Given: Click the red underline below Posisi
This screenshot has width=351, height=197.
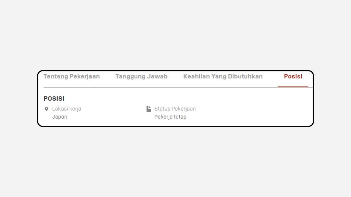Looking at the screenshot, I should pos(293,87).
